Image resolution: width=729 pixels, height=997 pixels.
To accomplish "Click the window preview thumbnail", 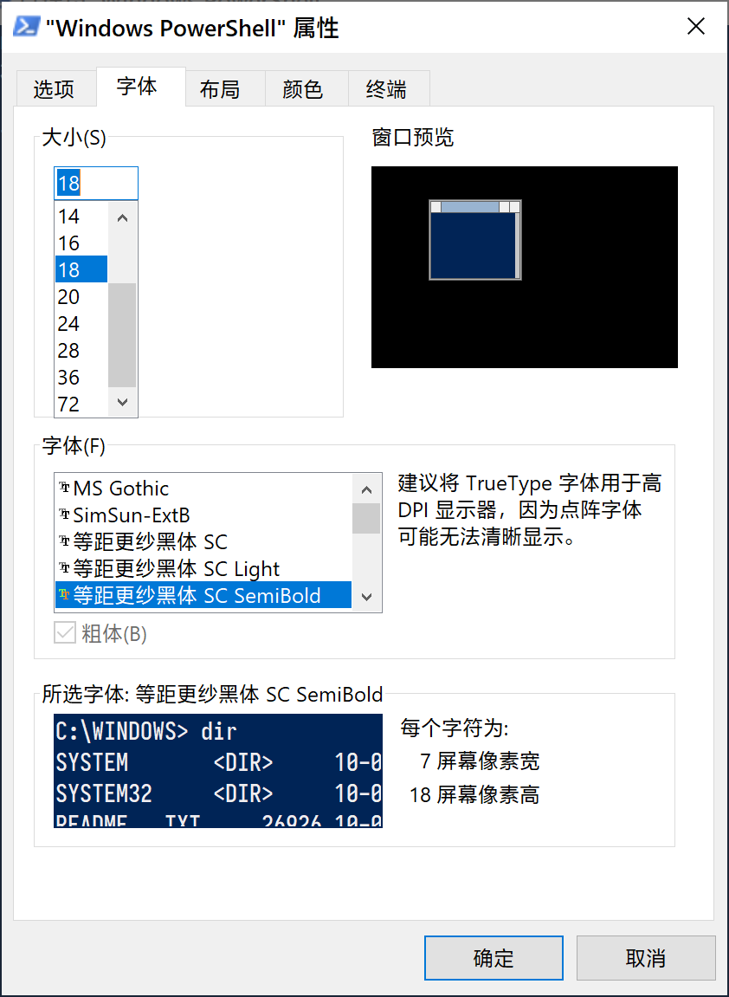I will tap(525, 267).
